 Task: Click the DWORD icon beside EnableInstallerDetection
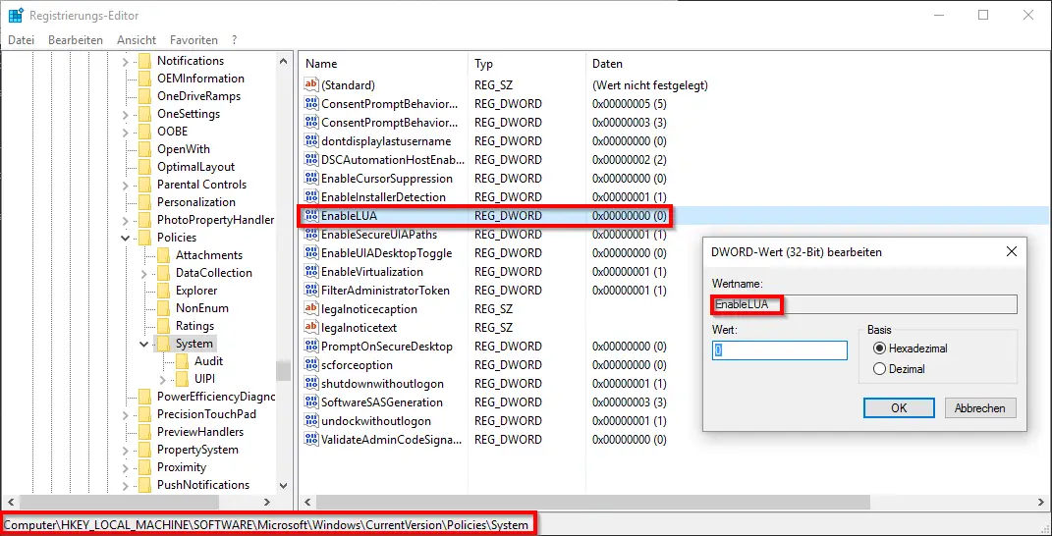[x=310, y=197]
